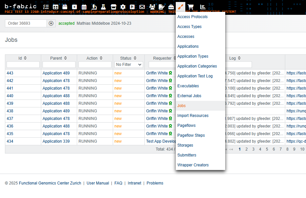The width and height of the screenshot is (306, 198).
Task: Click the microscope icon in the toolbar
Action: [x=95, y=7]
